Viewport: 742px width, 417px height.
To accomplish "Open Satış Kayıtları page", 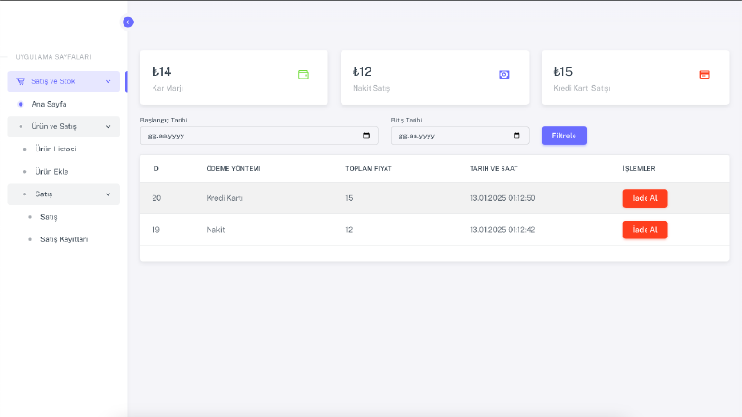I will coord(64,239).
